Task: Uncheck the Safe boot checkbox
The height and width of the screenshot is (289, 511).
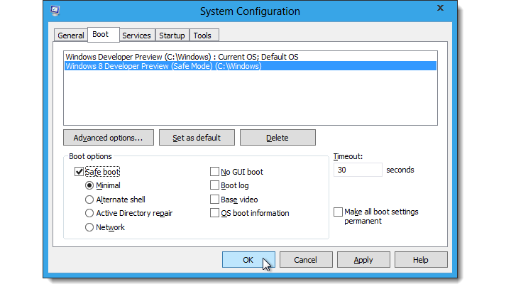Action: coord(79,172)
